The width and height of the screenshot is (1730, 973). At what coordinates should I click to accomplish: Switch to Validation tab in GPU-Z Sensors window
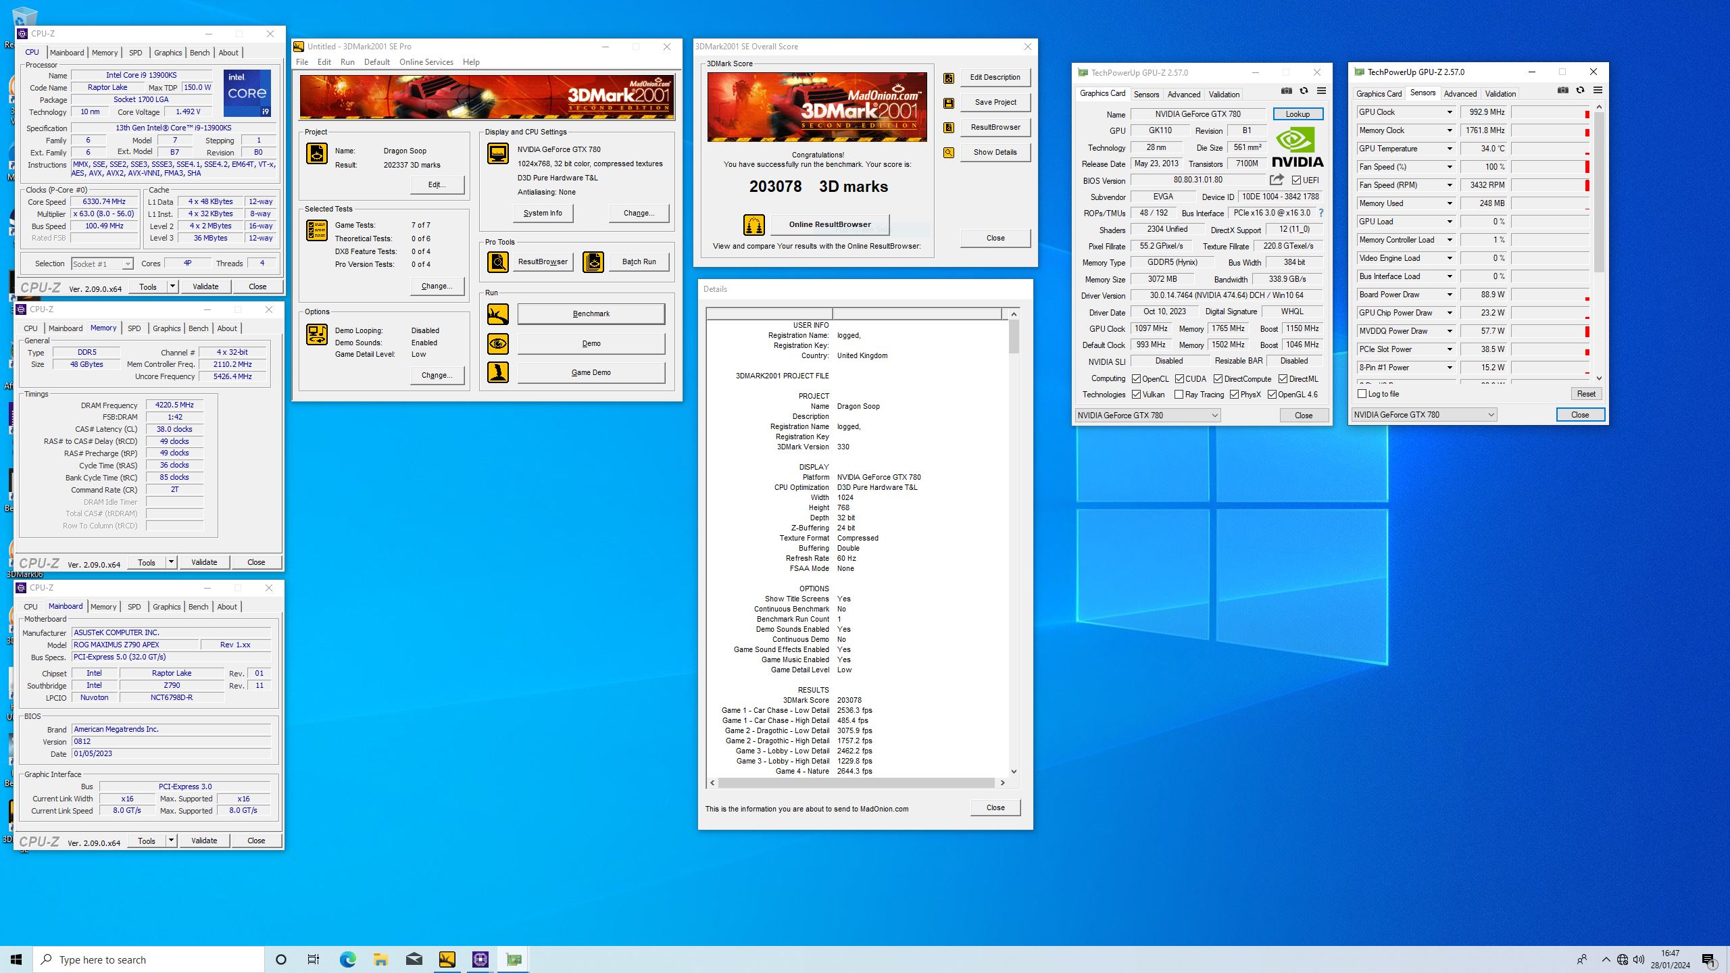(1500, 94)
